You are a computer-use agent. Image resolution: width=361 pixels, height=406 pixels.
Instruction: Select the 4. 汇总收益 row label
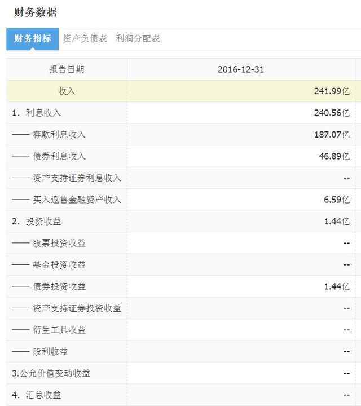pos(37,395)
